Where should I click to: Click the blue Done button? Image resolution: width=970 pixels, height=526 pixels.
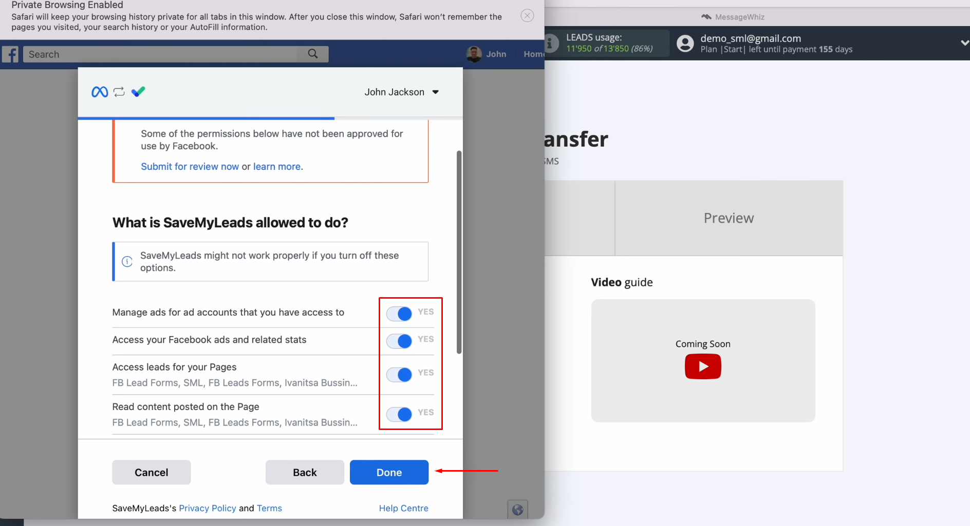tap(389, 472)
